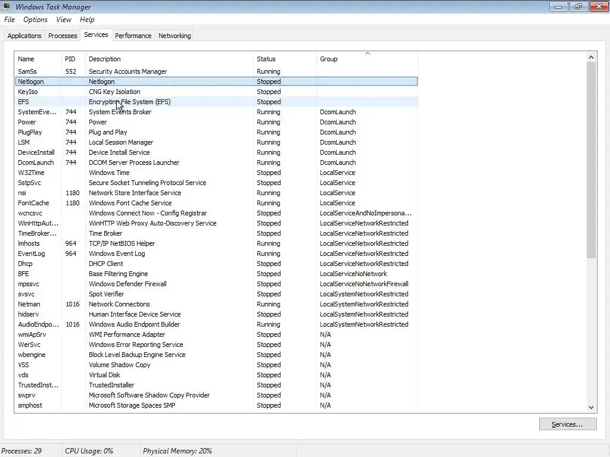Switch to the Processes tab
The height and width of the screenshot is (457, 610).
pos(62,36)
